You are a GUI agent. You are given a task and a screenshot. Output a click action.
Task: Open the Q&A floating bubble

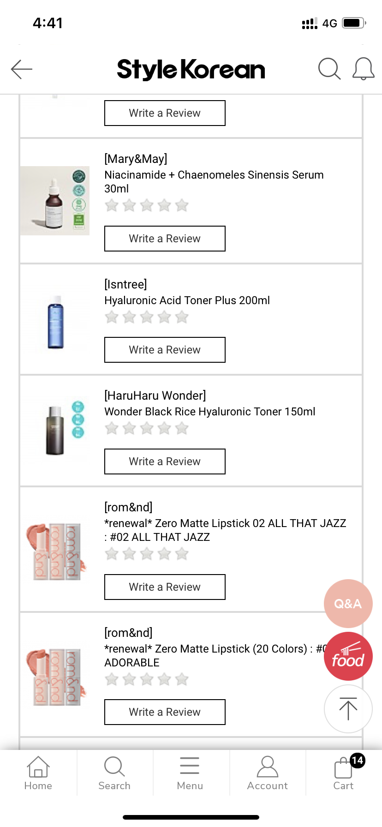click(x=348, y=603)
